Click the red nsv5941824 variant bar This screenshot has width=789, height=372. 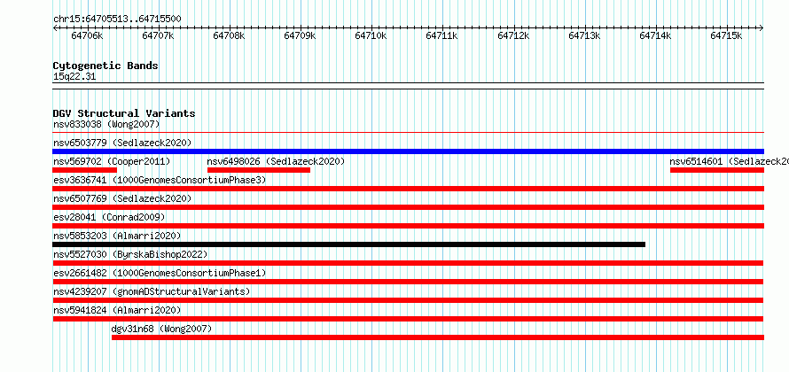point(408,319)
